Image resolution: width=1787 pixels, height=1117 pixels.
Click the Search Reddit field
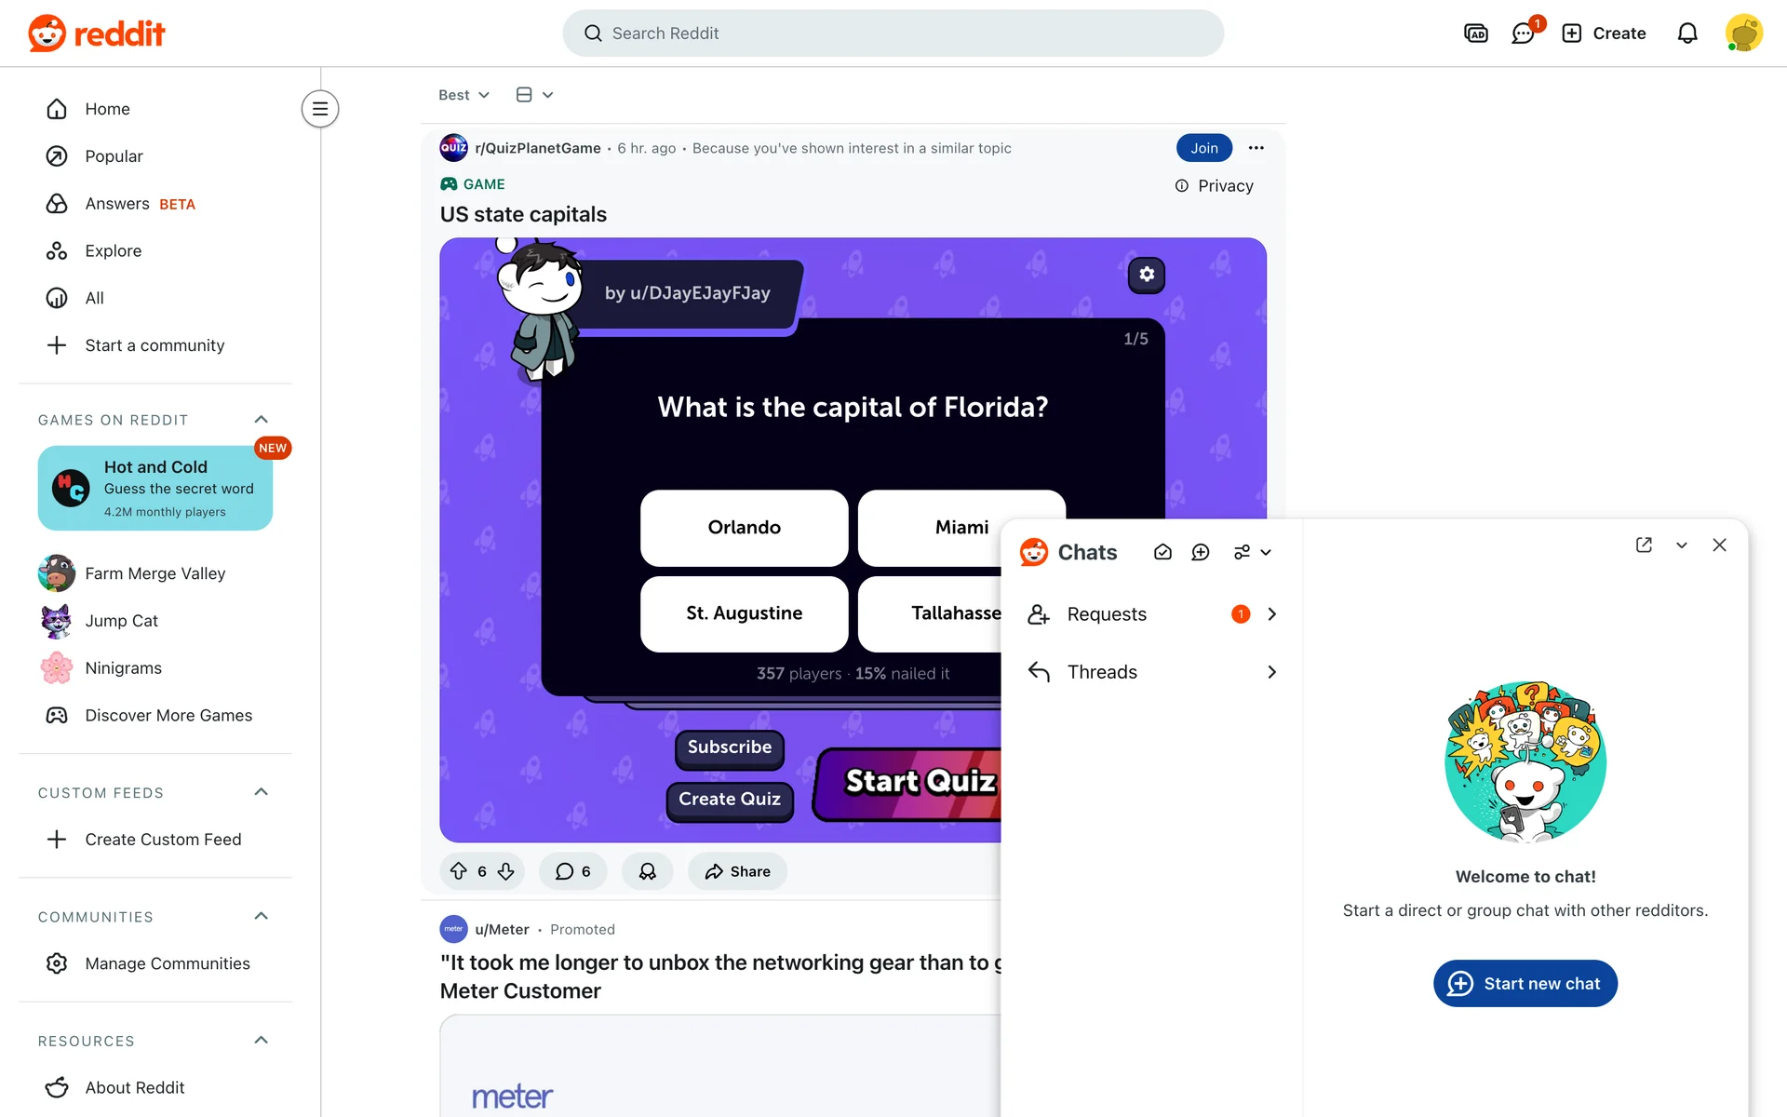(893, 34)
